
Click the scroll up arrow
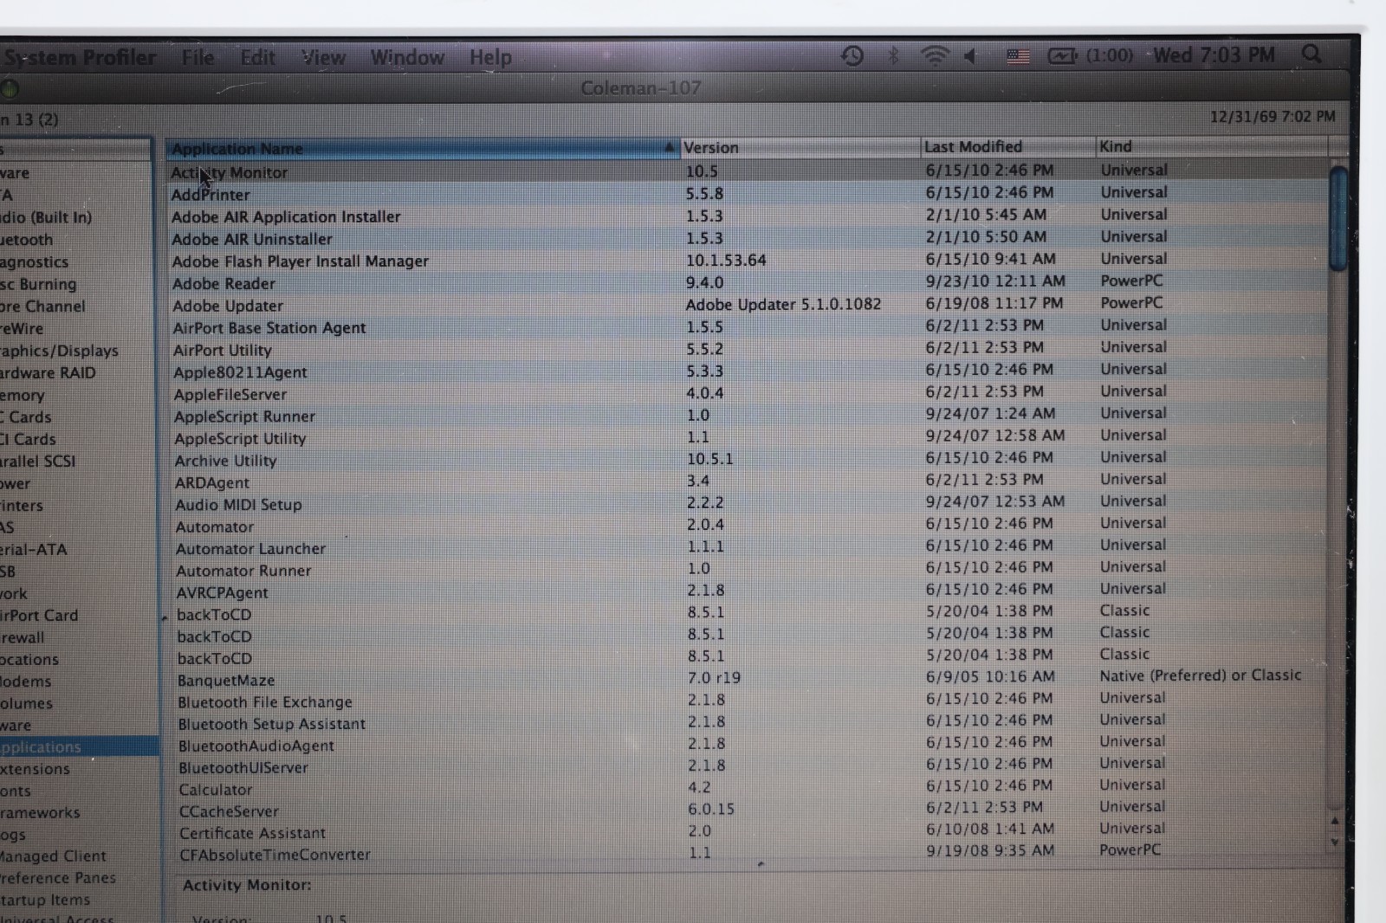click(1335, 821)
